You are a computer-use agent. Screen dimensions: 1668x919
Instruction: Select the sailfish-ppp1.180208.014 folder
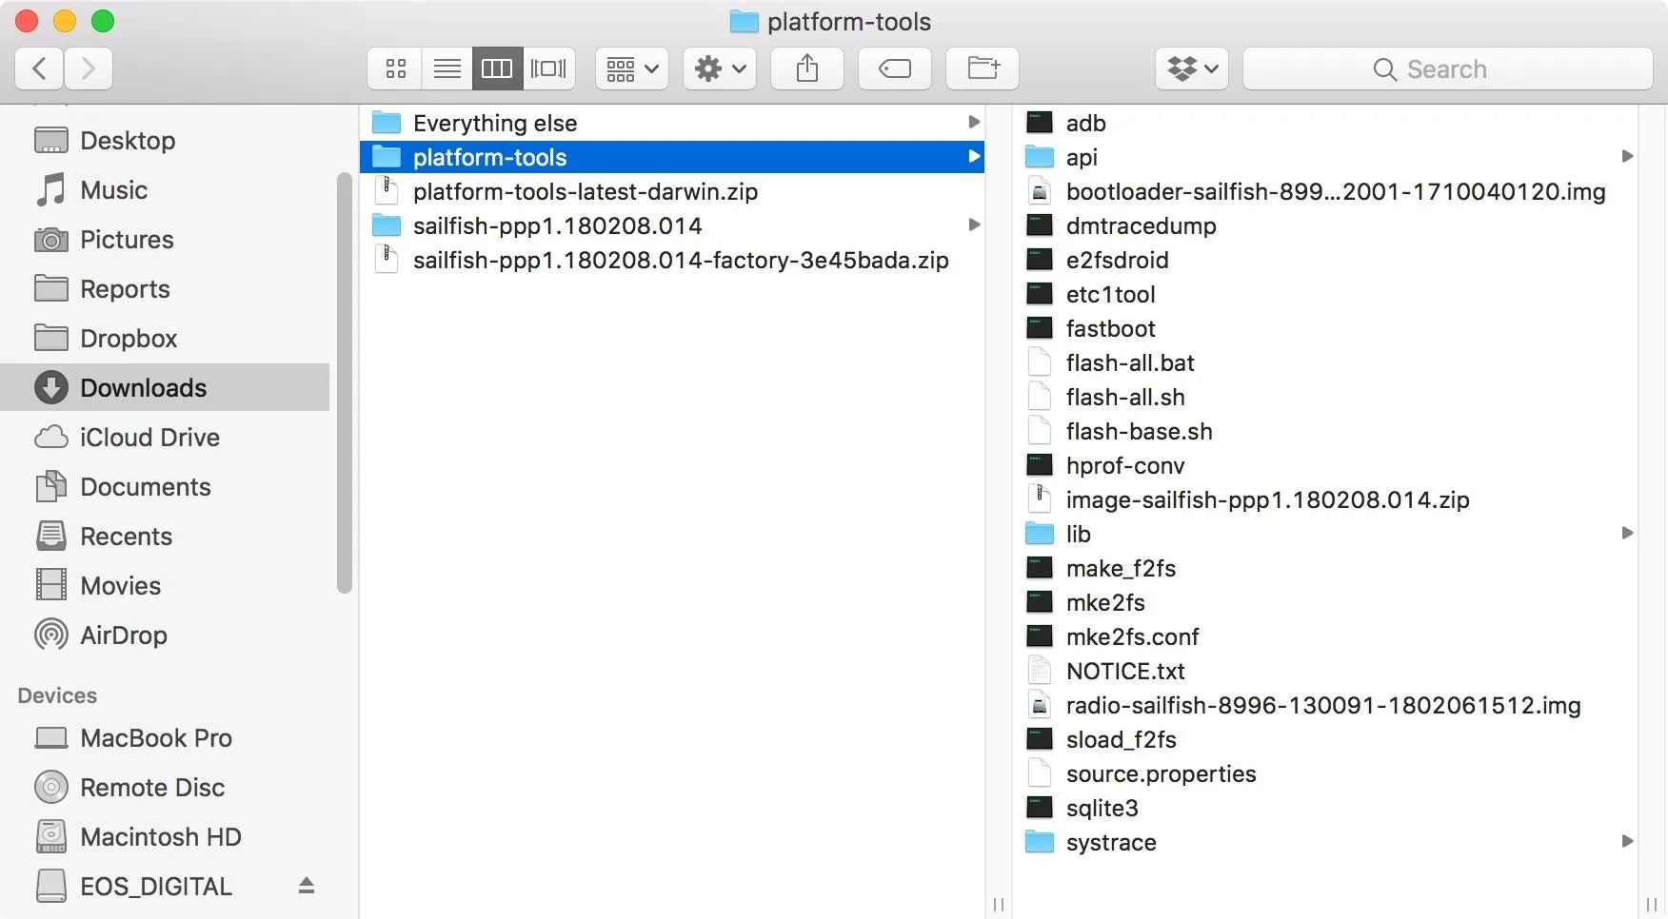point(672,225)
